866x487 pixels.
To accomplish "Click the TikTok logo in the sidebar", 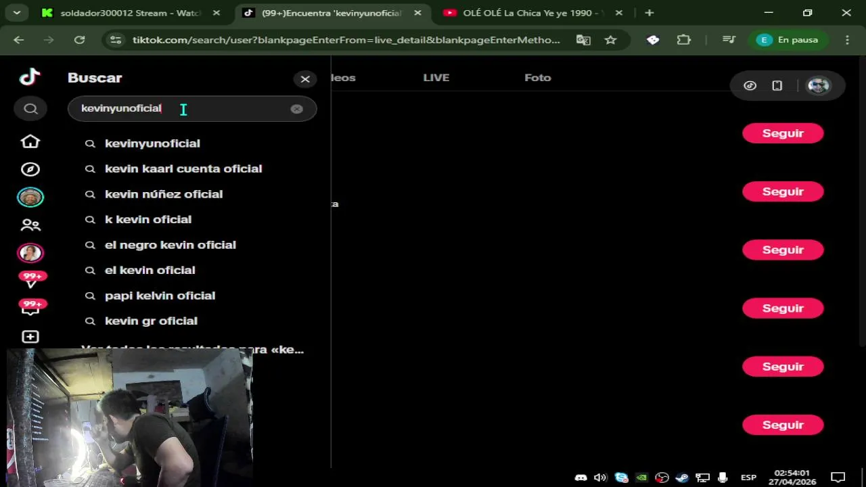I will (x=30, y=77).
